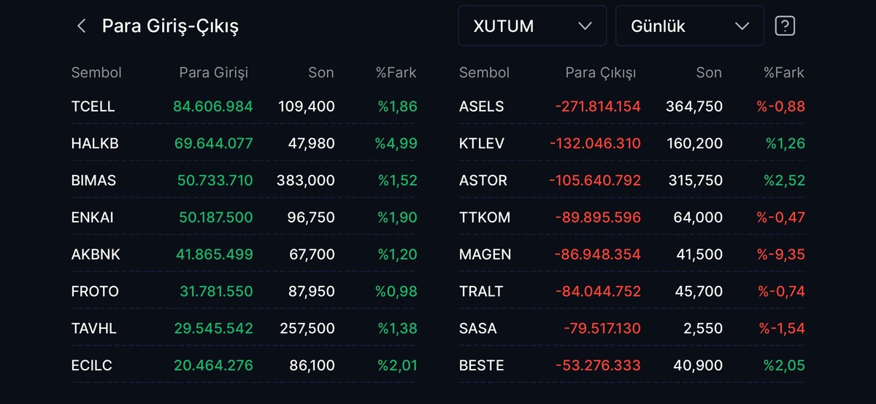Click the Günlük dropdown chevron arrow
Image resolution: width=876 pixels, height=404 pixels.
tap(742, 26)
